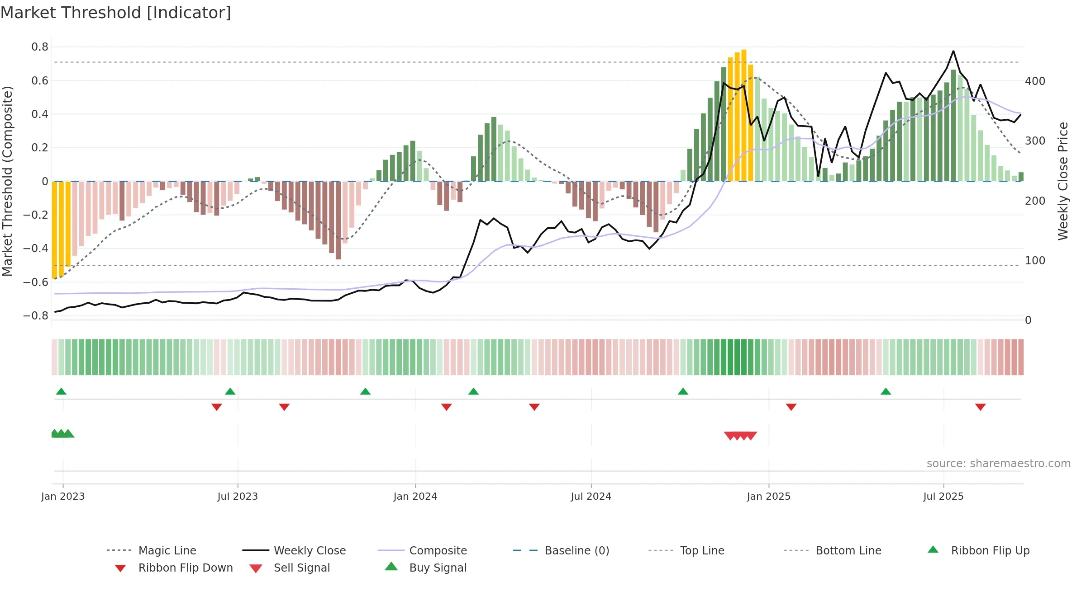Viewport: 1086px width, 610px height.
Task: Click the red ribbon flip down marker in Jun 2023
Action: click(x=217, y=407)
